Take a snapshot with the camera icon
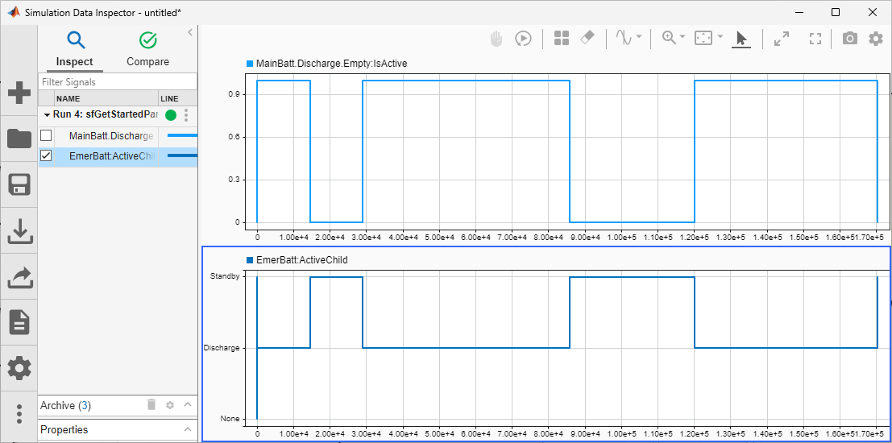Viewport: 892px width, 443px height. 849,38
